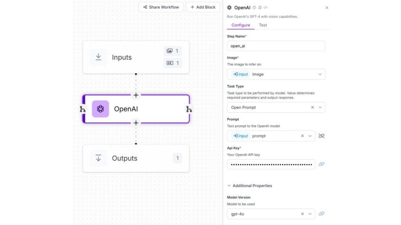Click the left branch icon on OpenAI block

coord(82,109)
